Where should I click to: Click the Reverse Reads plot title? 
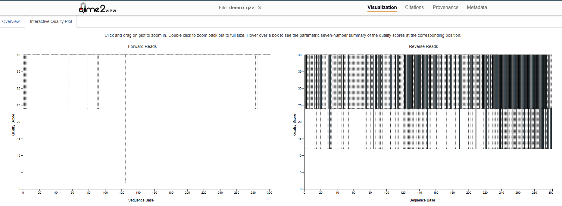click(x=423, y=46)
